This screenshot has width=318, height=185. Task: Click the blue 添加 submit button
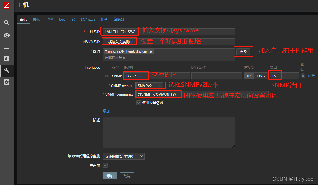[x=110, y=176]
